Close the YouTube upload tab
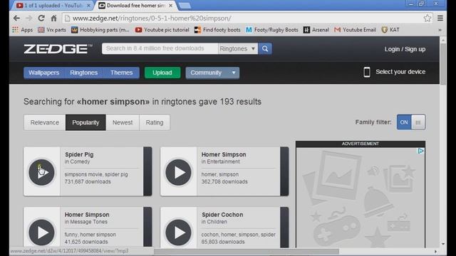Viewport: 456px width, 256px height. tap(88, 6)
